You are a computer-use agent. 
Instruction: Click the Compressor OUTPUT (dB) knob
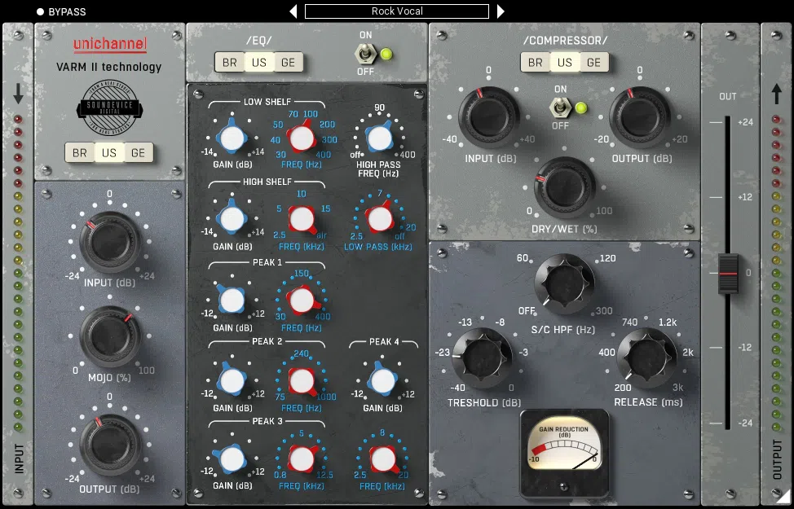[x=640, y=117]
